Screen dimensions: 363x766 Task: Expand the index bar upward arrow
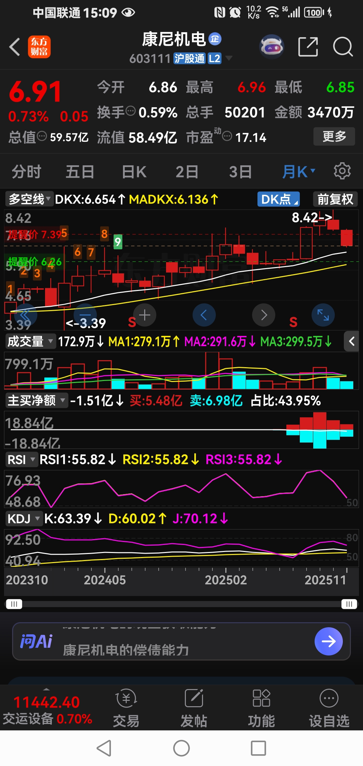point(46,688)
